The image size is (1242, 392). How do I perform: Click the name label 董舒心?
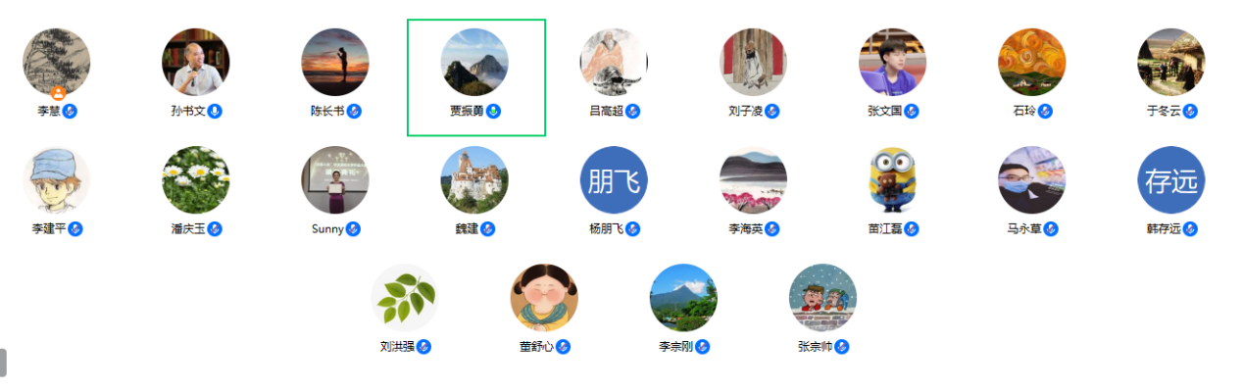pyautogui.click(x=537, y=347)
